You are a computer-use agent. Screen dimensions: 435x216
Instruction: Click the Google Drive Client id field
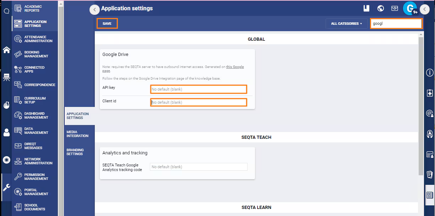pos(199,102)
